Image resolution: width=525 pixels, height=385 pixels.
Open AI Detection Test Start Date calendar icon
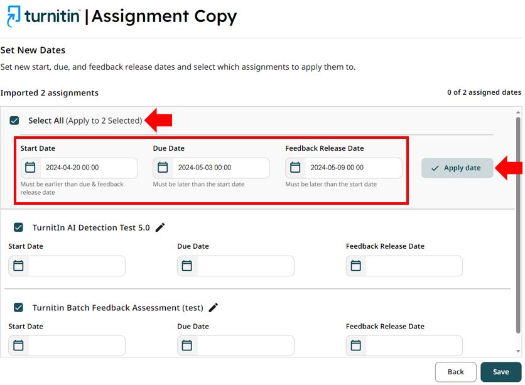(x=19, y=266)
